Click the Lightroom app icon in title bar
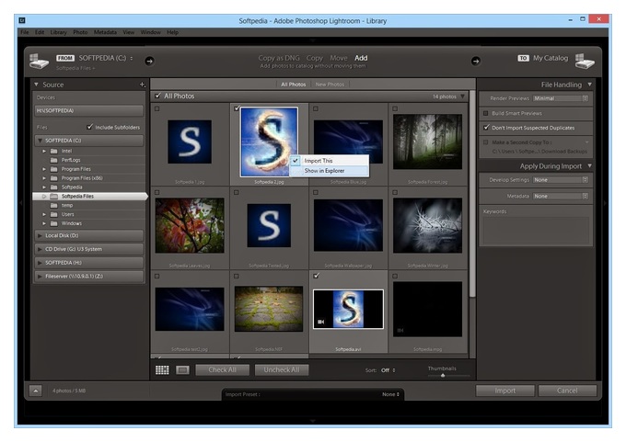Image resolution: width=626 pixels, height=442 pixels. tap(22, 20)
